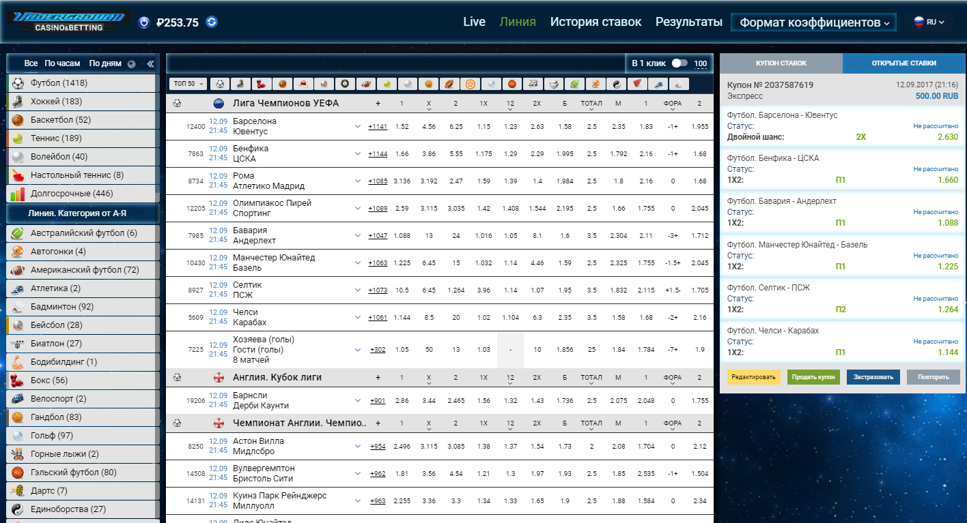Viewport: 967px width, 523px height.
Task: Click Повторить button
Action: pos(934,377)
